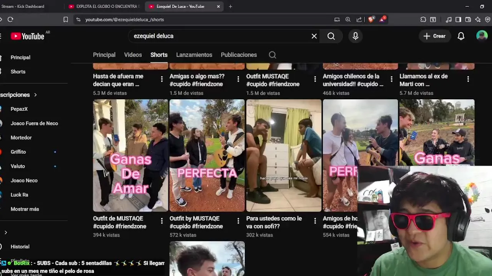Play the "Ganas De Amar" short thumbnail

coord(130,155)
